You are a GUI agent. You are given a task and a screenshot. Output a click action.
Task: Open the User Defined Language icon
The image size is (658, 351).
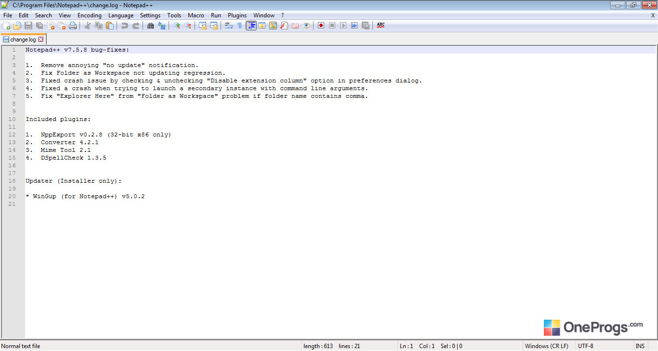(x=262, y=26)
